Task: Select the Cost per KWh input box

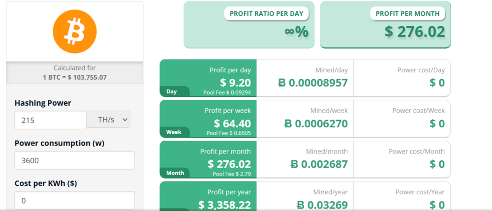Action: coord(75,201)
